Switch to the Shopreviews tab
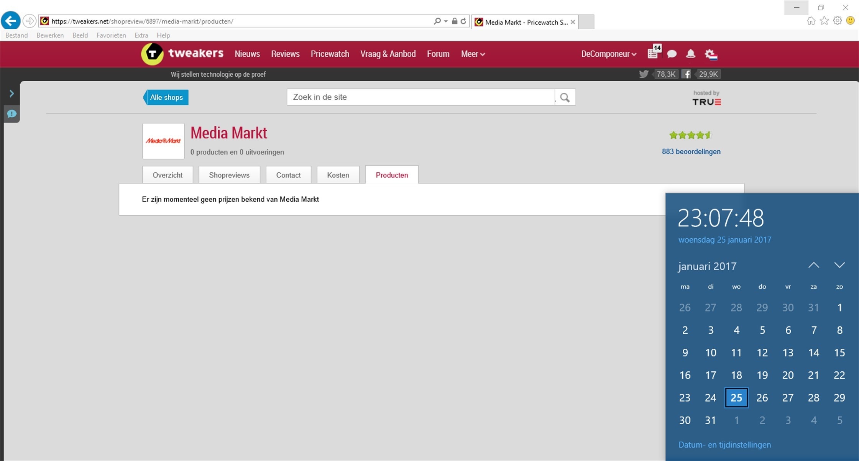 tap(229, 175)
